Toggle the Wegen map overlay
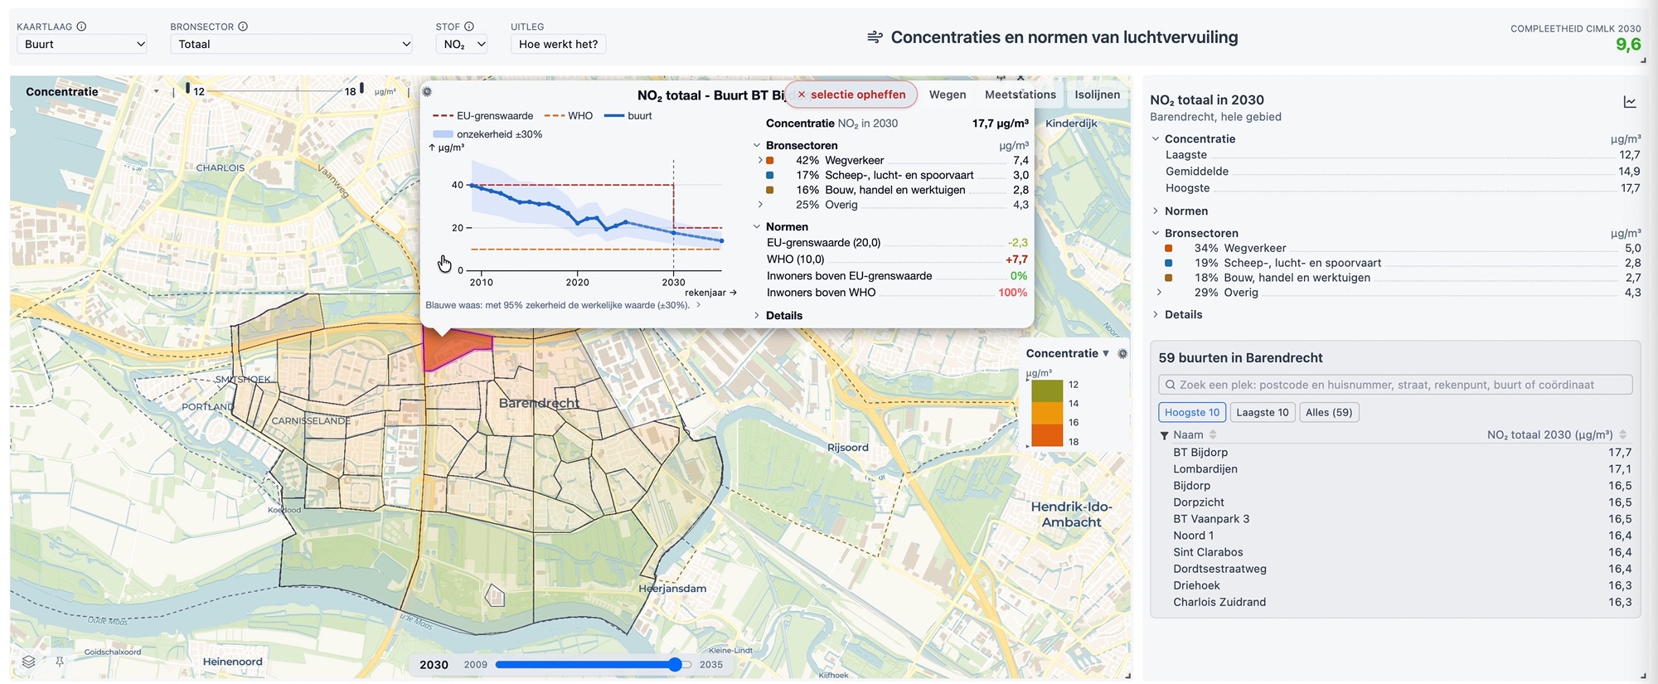This screenshot has width=1658, height=684. [x=948, y=95]
